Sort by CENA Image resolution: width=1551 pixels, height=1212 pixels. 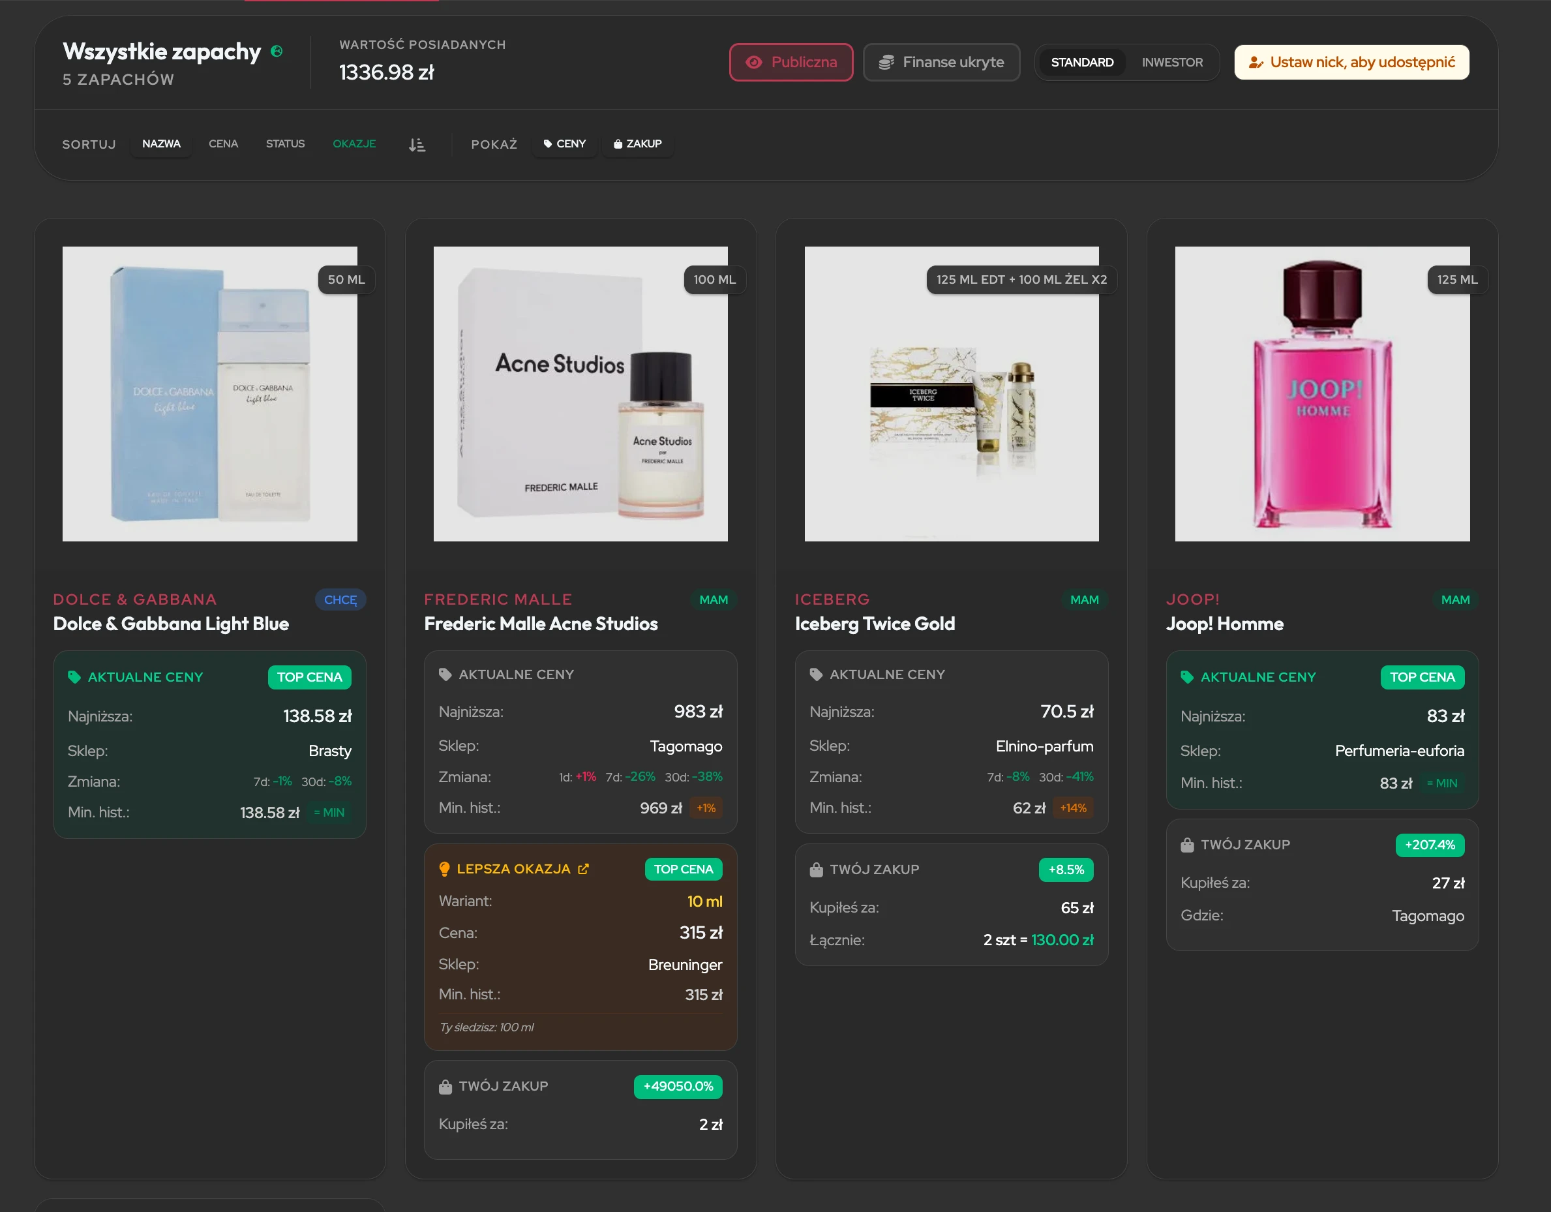point(223,144)
